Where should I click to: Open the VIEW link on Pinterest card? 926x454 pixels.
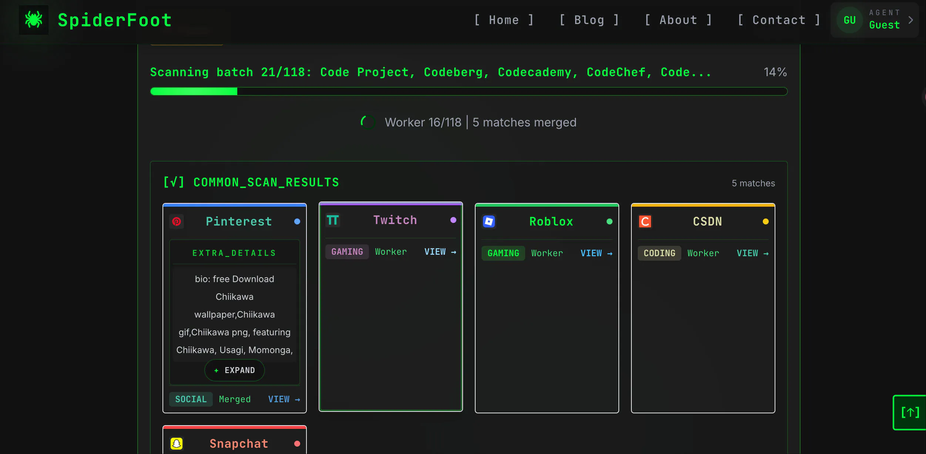point(284,399)
